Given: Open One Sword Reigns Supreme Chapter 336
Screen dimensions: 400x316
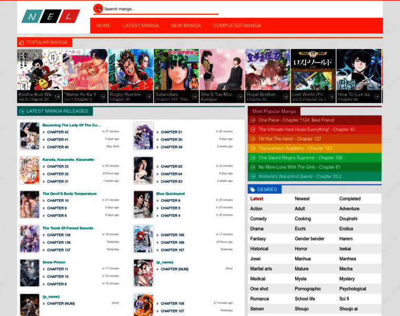Looking at the screenshot, I should coord(301,157).
